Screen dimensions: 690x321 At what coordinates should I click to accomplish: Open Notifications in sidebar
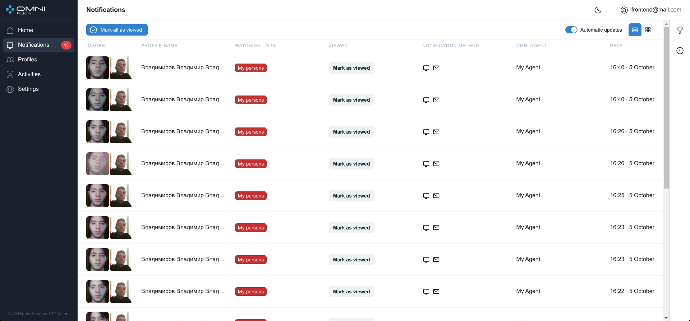pyautogui.click(x=38, y=45)
